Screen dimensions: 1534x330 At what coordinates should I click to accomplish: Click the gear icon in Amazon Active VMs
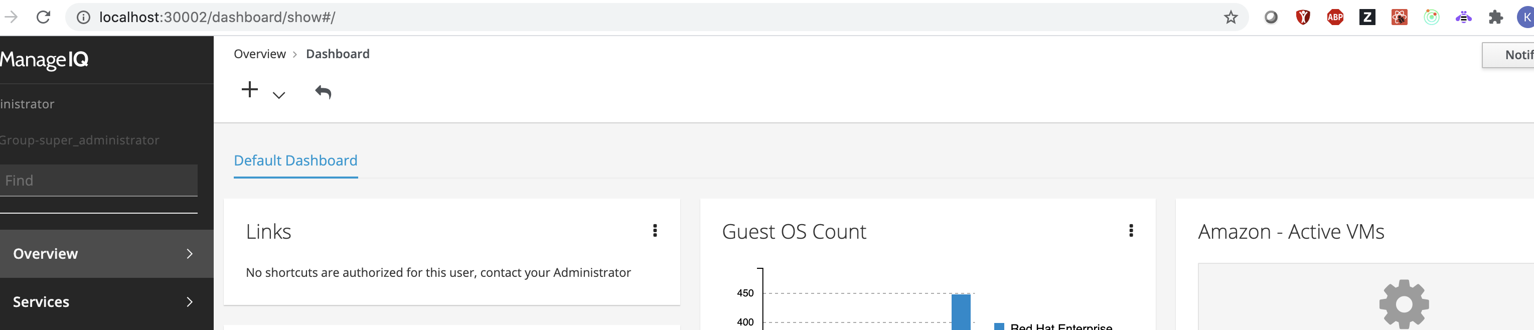coord(1404,304)
